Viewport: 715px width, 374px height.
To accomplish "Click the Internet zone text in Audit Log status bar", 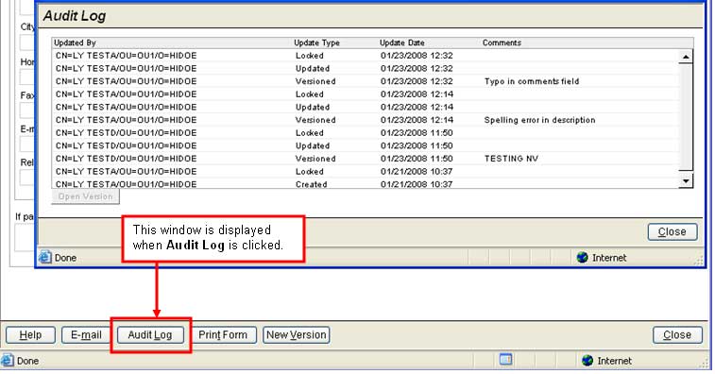I will [x=609, y=258].
